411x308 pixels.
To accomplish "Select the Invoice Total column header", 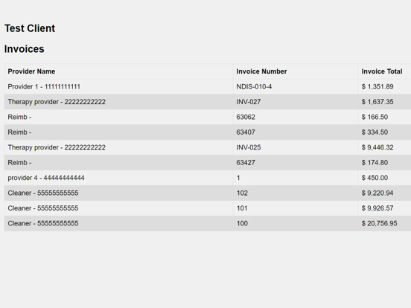I will tap(382, 71).
